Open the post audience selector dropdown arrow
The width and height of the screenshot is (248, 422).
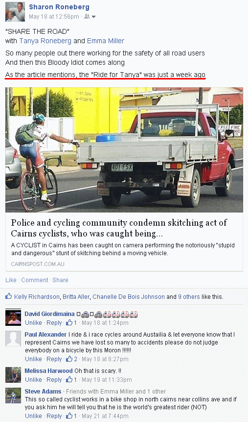click(93, 17)
